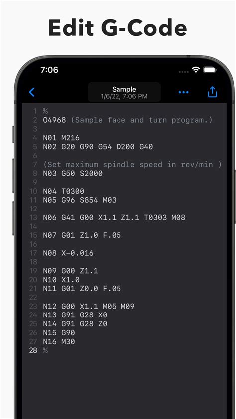Tap the battery indicator icon
Image resolution: width=236 pixels, height=419 pixels.
pyautogui.click(x=210, y=70)
